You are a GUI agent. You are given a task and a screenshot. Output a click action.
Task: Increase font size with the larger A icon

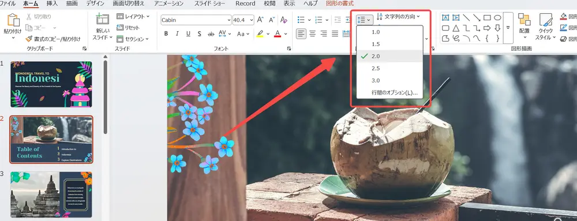pos(260,20)
